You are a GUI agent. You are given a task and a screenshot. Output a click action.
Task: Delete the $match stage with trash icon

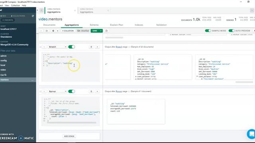click(x=91, y=47)
